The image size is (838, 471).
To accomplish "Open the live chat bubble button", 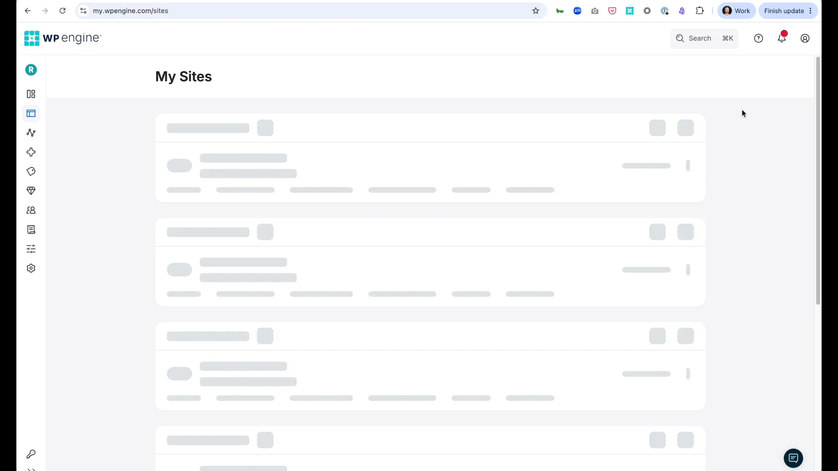I will (793, 458).
